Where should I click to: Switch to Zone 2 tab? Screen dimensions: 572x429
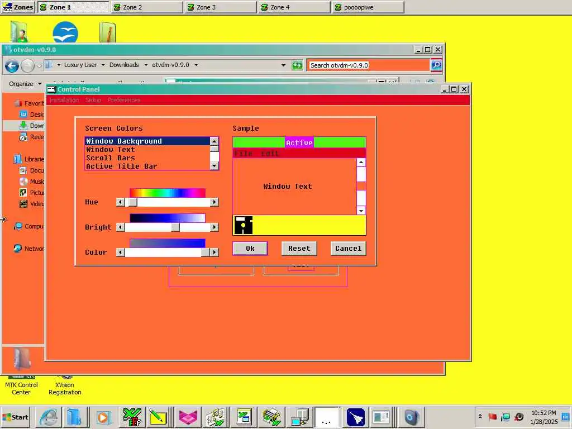[x=147, y=7]
